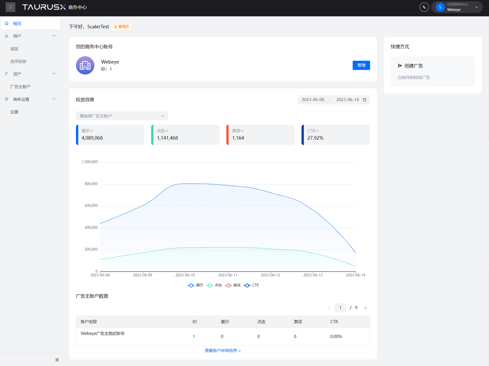Image resolution: width=489 pixels, height=366 pixels.
Task: Open the 展示 metric dropdown
Action: point(87,131)
